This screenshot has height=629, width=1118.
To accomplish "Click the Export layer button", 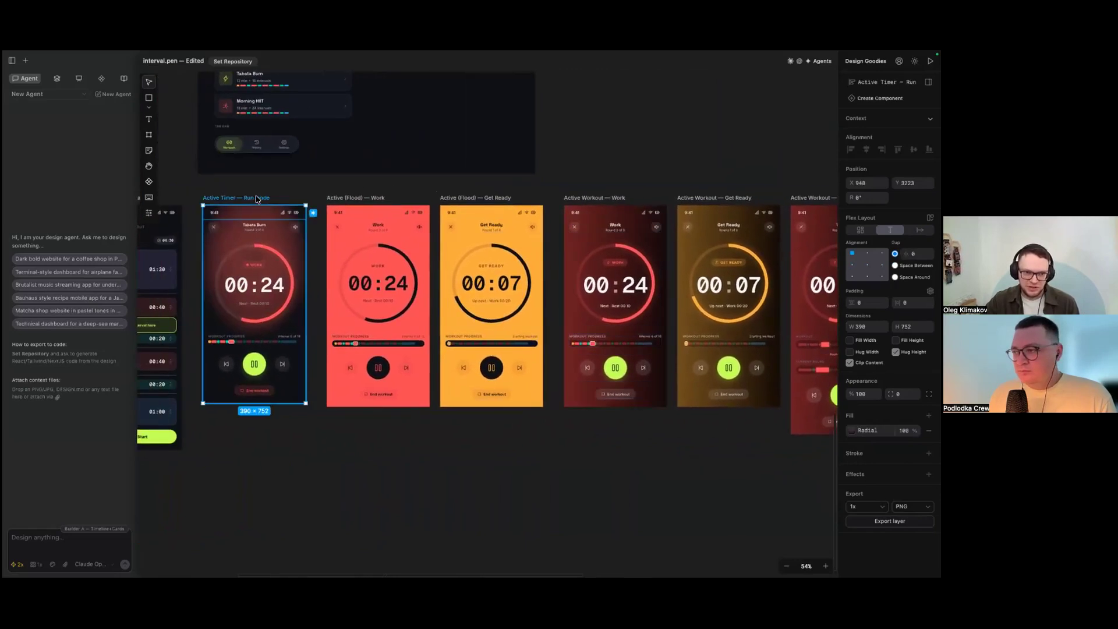I will 889,521.
